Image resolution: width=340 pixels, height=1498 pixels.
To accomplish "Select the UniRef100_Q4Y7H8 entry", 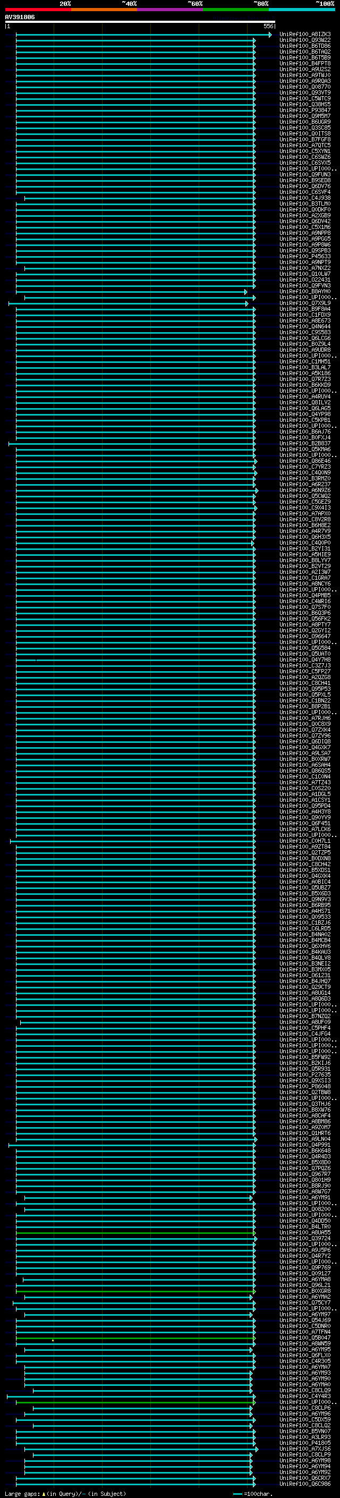I will pyautogui.click(x=305, y=659).
